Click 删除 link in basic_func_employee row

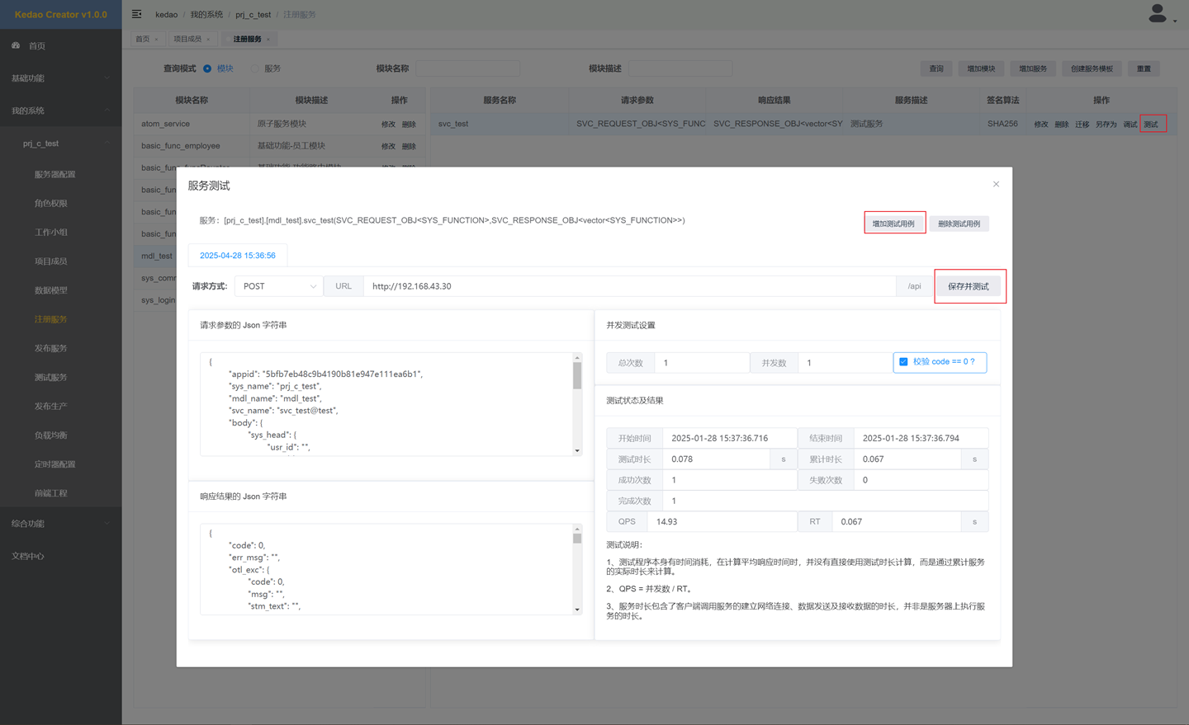click(409, 147)
